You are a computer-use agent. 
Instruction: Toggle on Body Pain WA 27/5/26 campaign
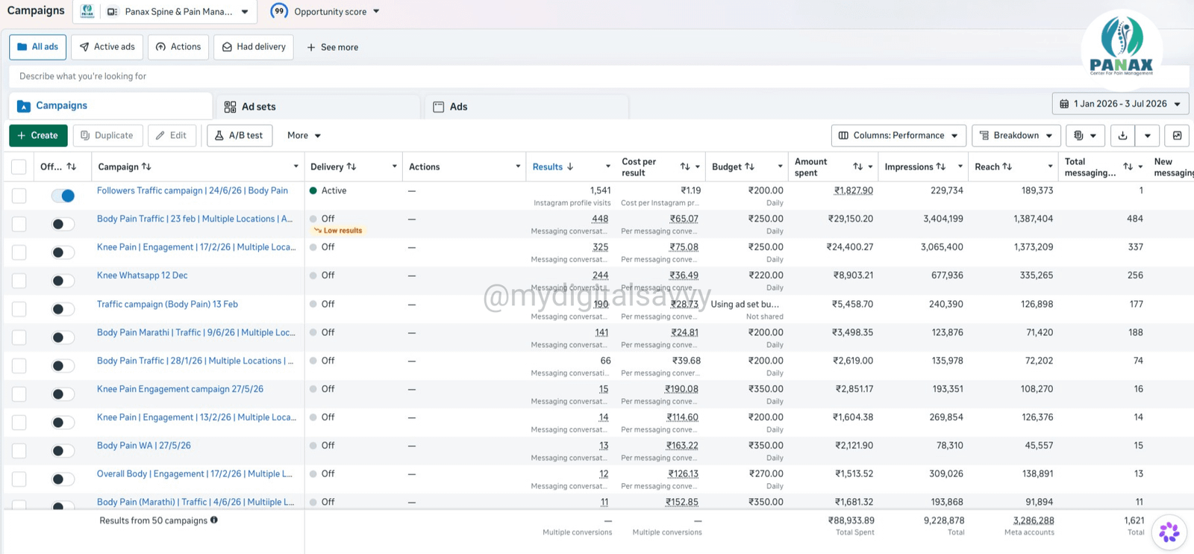point(63,451)
